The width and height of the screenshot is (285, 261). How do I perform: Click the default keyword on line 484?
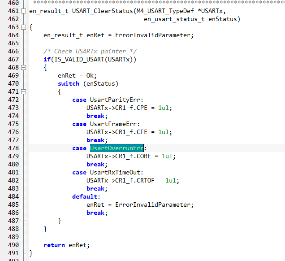pos(85,196)
